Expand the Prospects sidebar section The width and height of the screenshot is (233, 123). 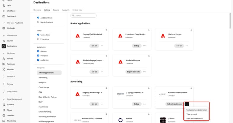coord(4,77)
